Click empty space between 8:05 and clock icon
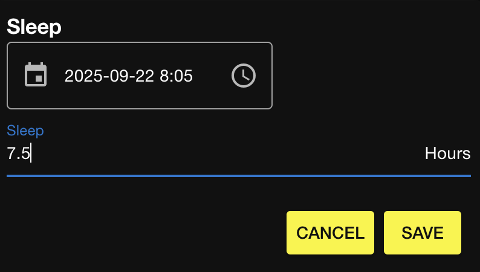 (212, 76)
